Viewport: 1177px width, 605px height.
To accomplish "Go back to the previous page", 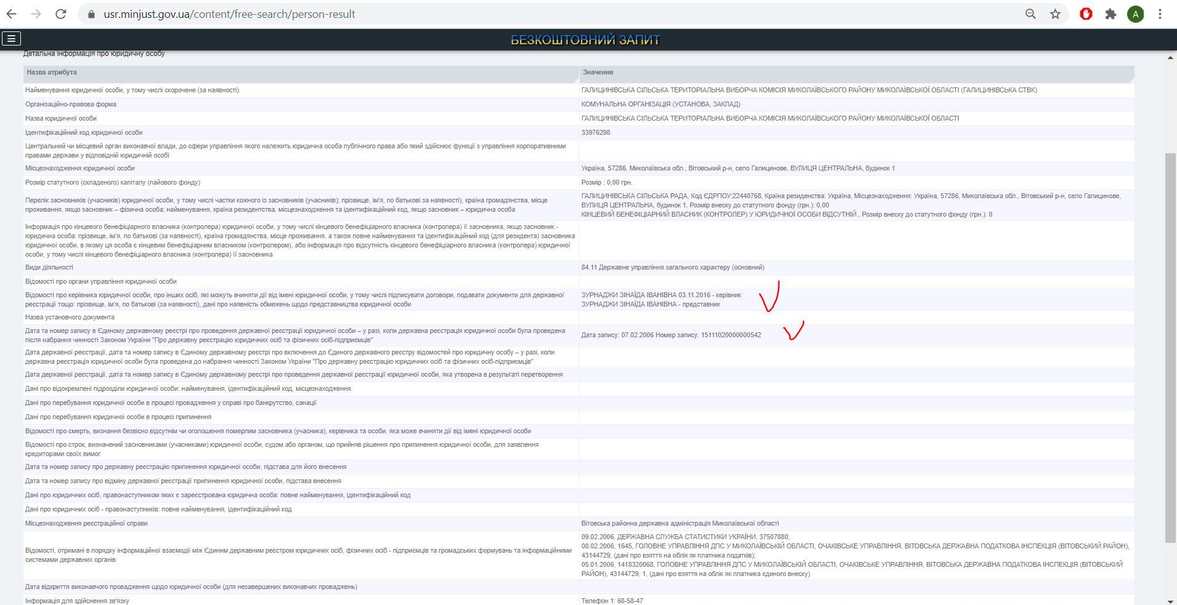I will (12, 14).
